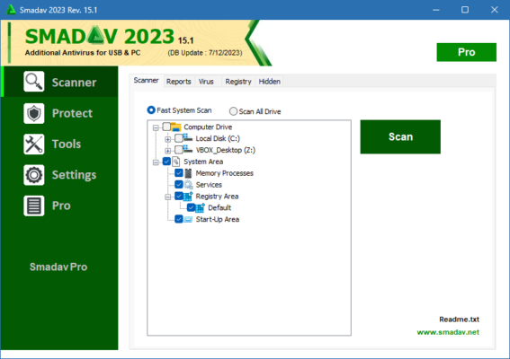The height and width of the screenshot is (359, 510).
Task: Click the Registry Area grid icon
Action: 188,196
